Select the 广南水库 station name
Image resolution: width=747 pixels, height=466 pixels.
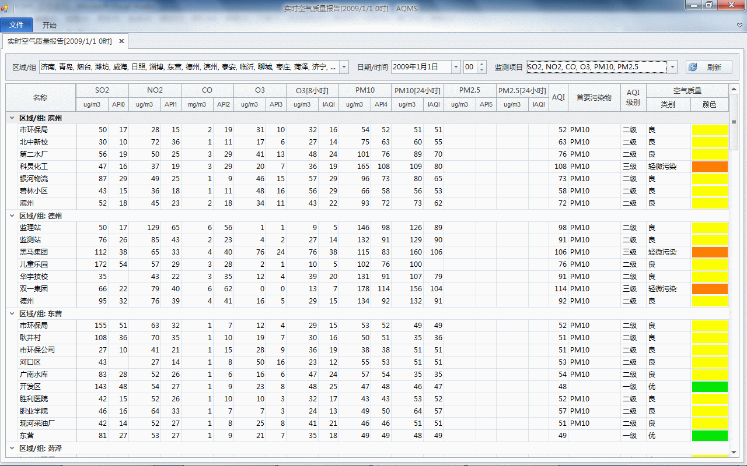click(34, 375)
